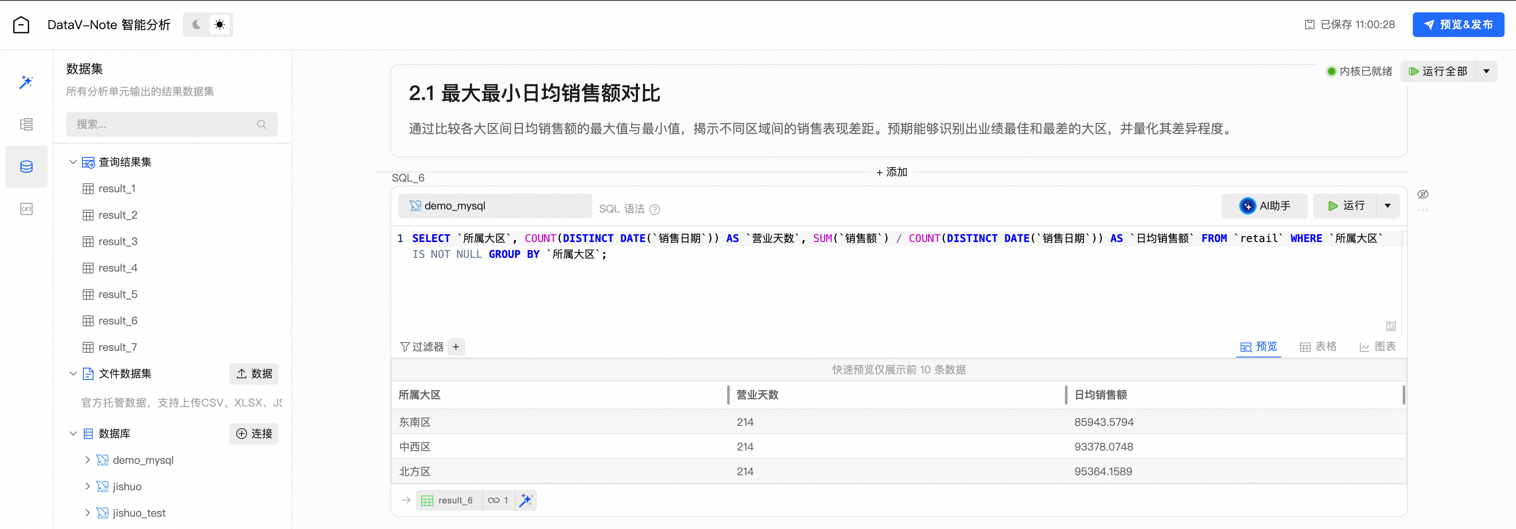Open the outline list sidebar icon
Viewport: 1516px width, 529px height.
point(26,124)
